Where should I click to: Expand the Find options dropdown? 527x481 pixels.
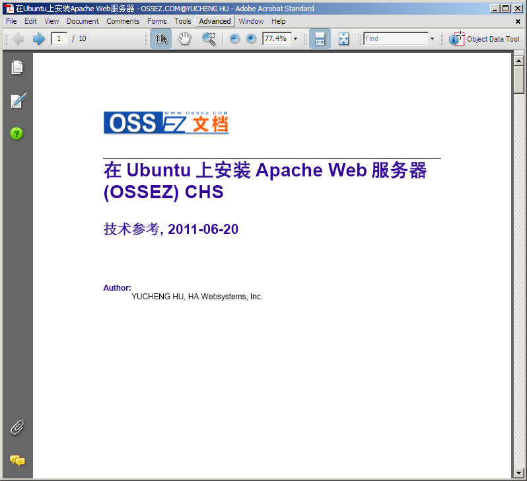[x=432, y=39]
